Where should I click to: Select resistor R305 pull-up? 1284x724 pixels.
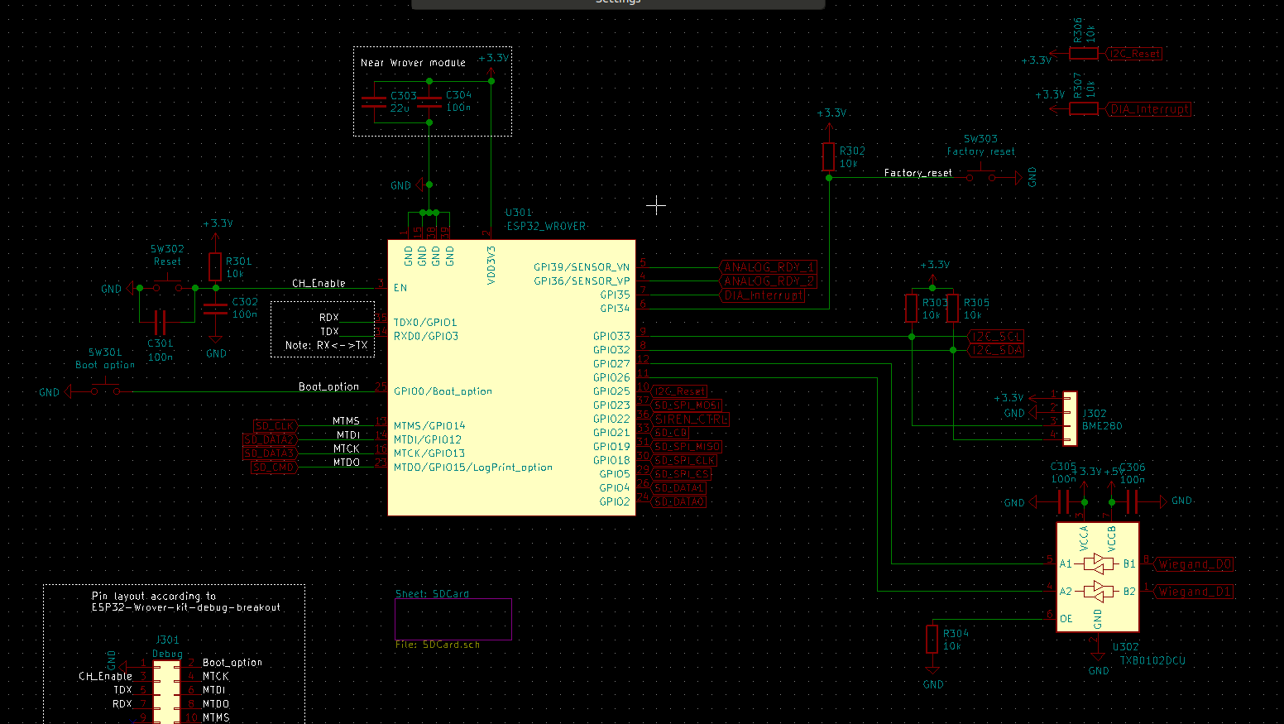953,309
